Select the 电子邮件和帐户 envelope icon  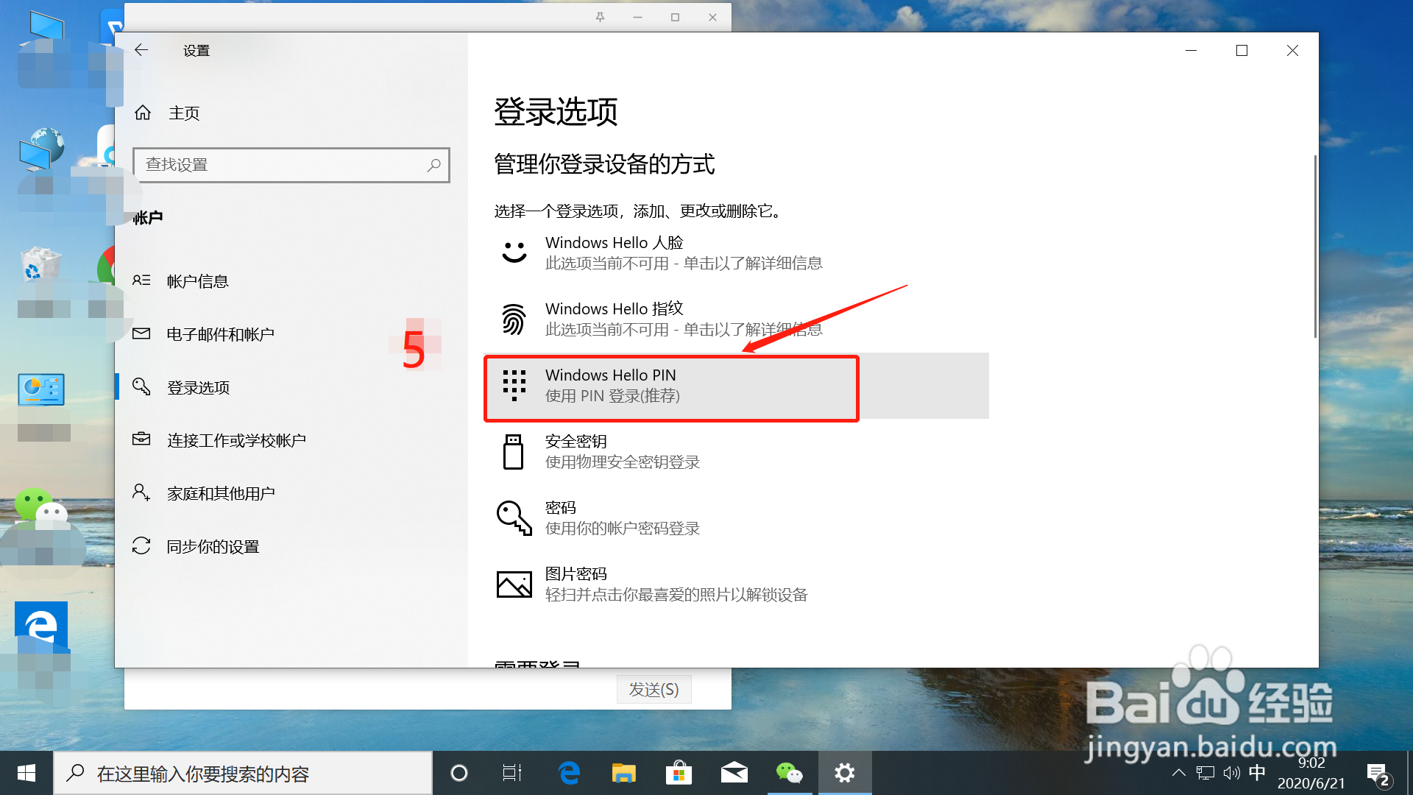pyautogui.click(x=141, y=333)
